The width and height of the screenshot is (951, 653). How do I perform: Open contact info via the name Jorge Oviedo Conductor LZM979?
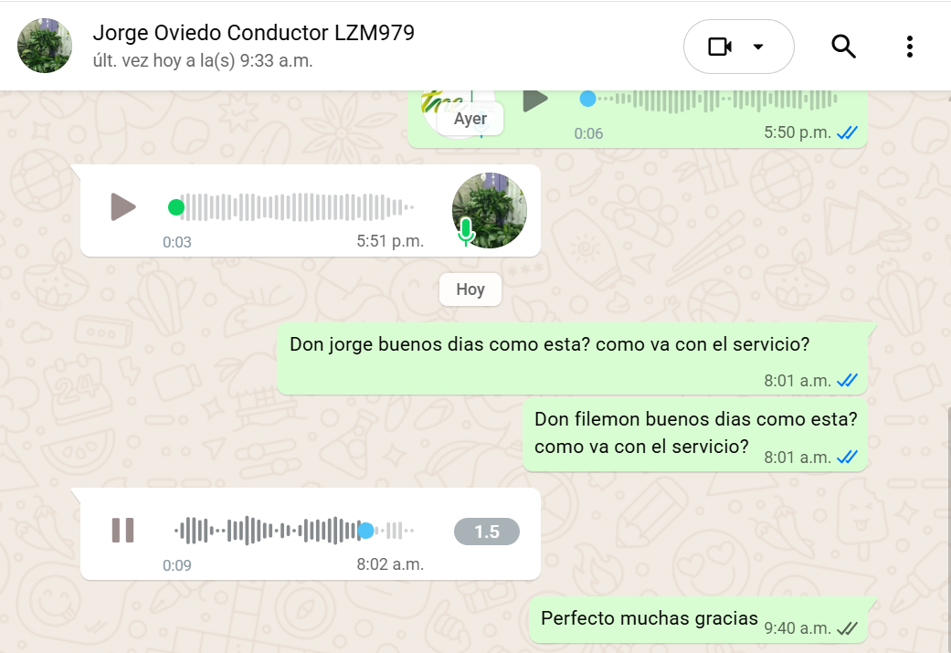pos(254,33)
